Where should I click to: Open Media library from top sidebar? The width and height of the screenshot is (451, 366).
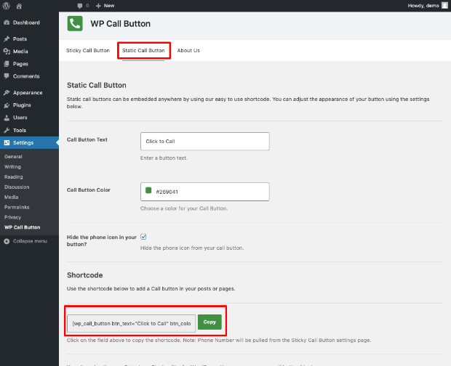(x=20, y=52)
